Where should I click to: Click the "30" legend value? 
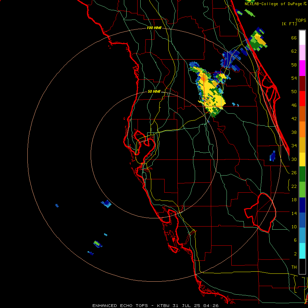(x=294, y=159)
